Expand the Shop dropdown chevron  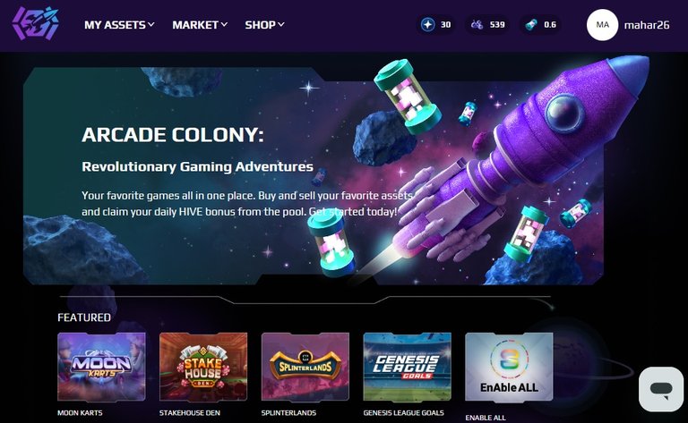(x=280, y=24)
